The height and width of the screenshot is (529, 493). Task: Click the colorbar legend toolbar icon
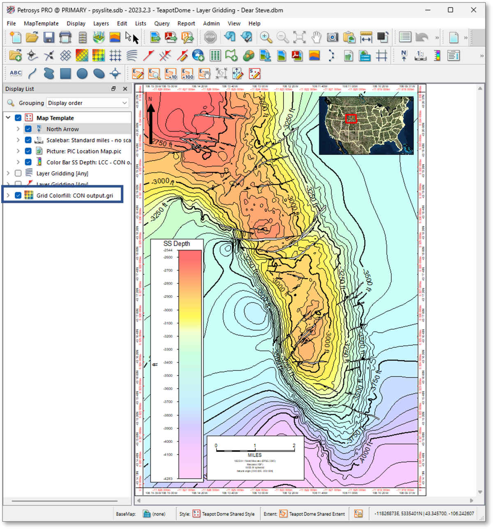tap(437, 55)
